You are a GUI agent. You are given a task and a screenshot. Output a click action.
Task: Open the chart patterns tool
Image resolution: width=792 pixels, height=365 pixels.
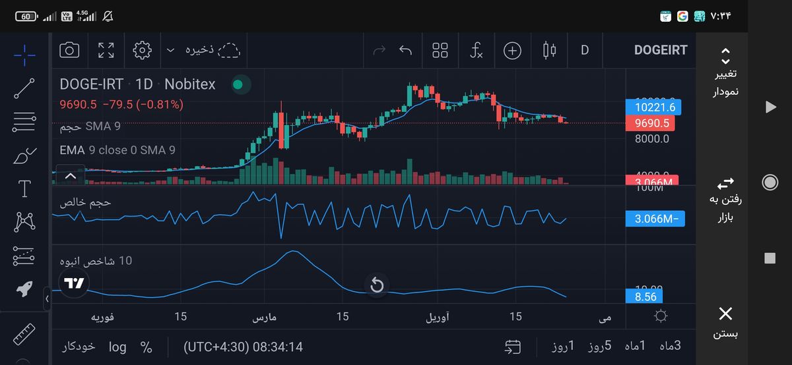point(25,222)
